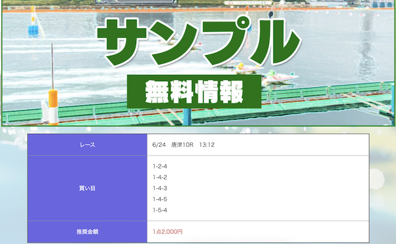396x244 pixels.
Task: Select the レース header cell
Action: point(87,145)
